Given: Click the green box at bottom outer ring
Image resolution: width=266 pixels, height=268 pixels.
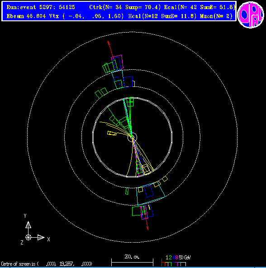Looking at the screenshot, I should [137, 211].
